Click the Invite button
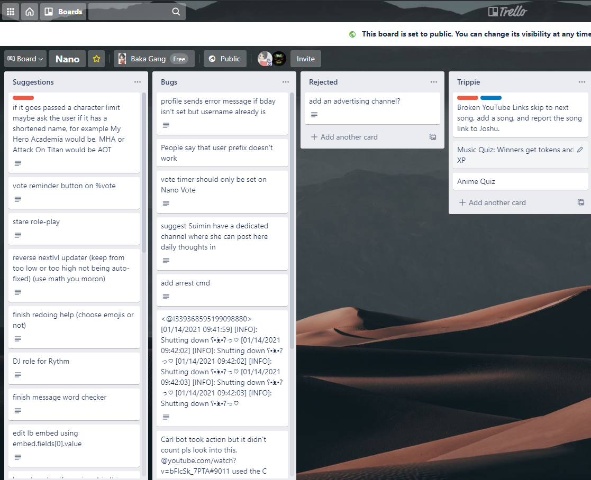Image resolution: width=591 pixels, height=480 pixels. pyautogui.click(x=305, y=59)
